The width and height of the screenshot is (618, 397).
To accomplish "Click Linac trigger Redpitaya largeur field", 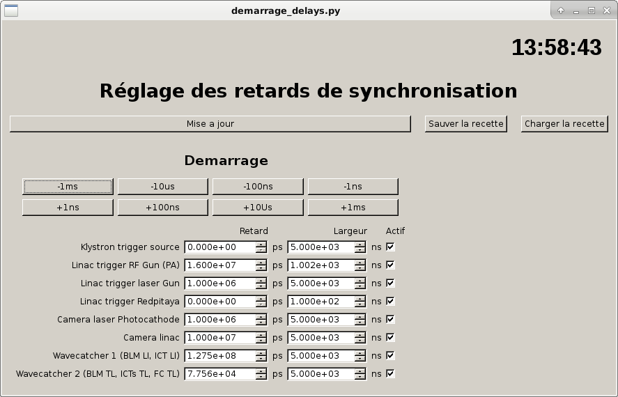I will [320, 302].
